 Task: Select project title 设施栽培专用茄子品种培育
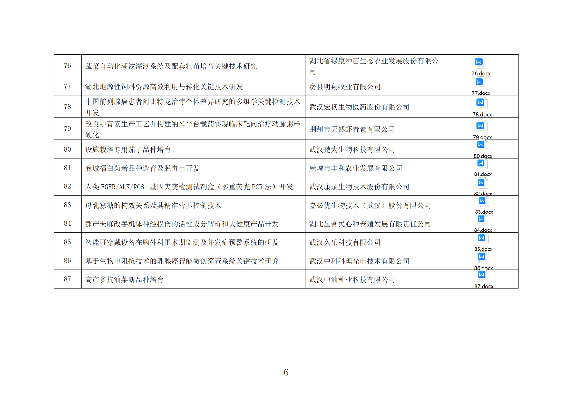pyautogui.click(x=128, y=150)
